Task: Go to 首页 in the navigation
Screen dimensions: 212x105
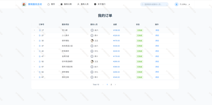Action: point(51,4)
